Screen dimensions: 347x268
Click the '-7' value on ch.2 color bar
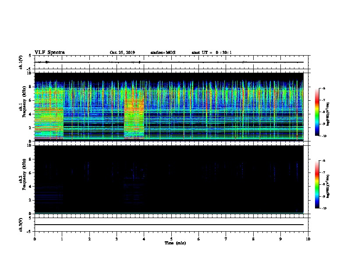[323, 173]
